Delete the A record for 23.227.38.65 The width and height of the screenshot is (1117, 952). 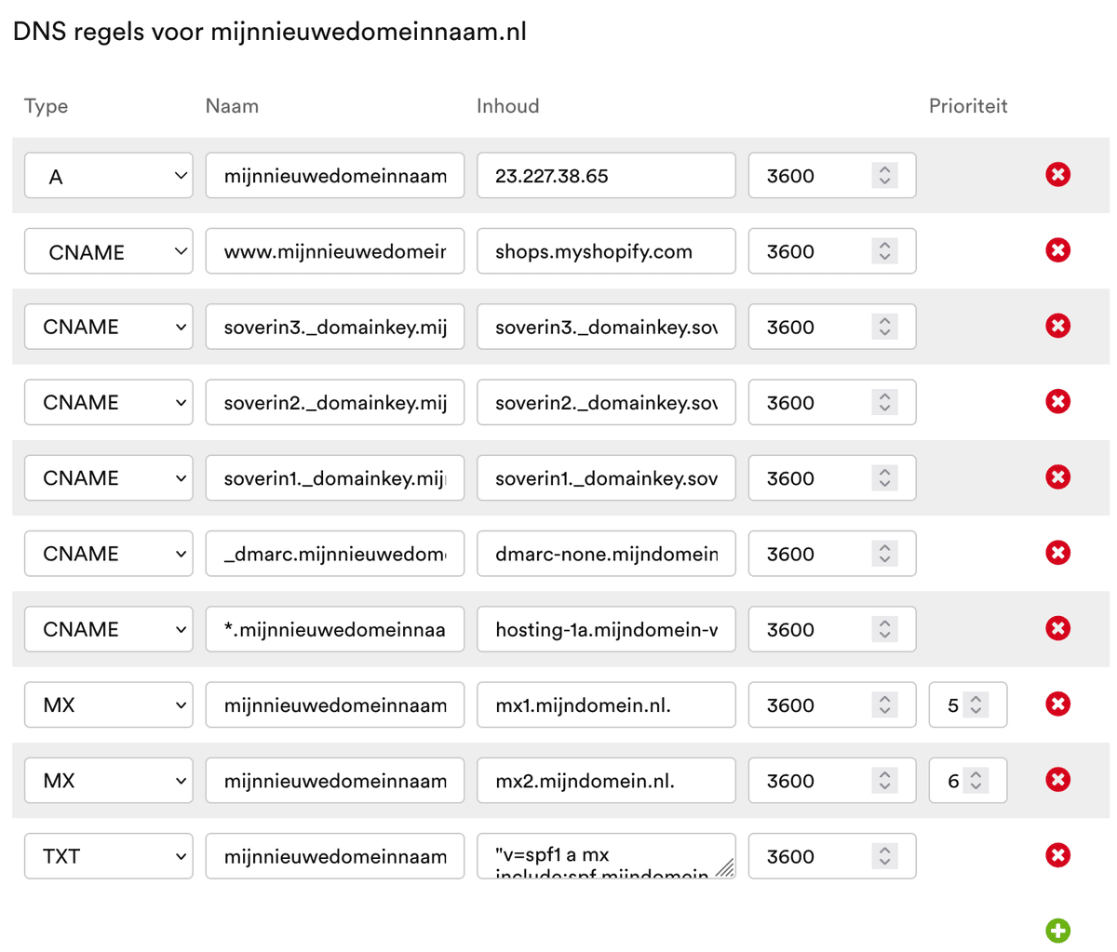[1057, 174]
